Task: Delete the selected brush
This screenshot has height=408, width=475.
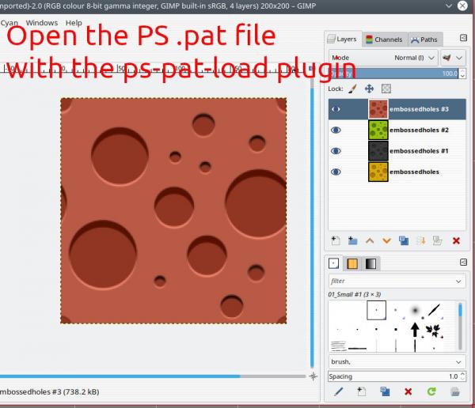Action: (408, 392)
